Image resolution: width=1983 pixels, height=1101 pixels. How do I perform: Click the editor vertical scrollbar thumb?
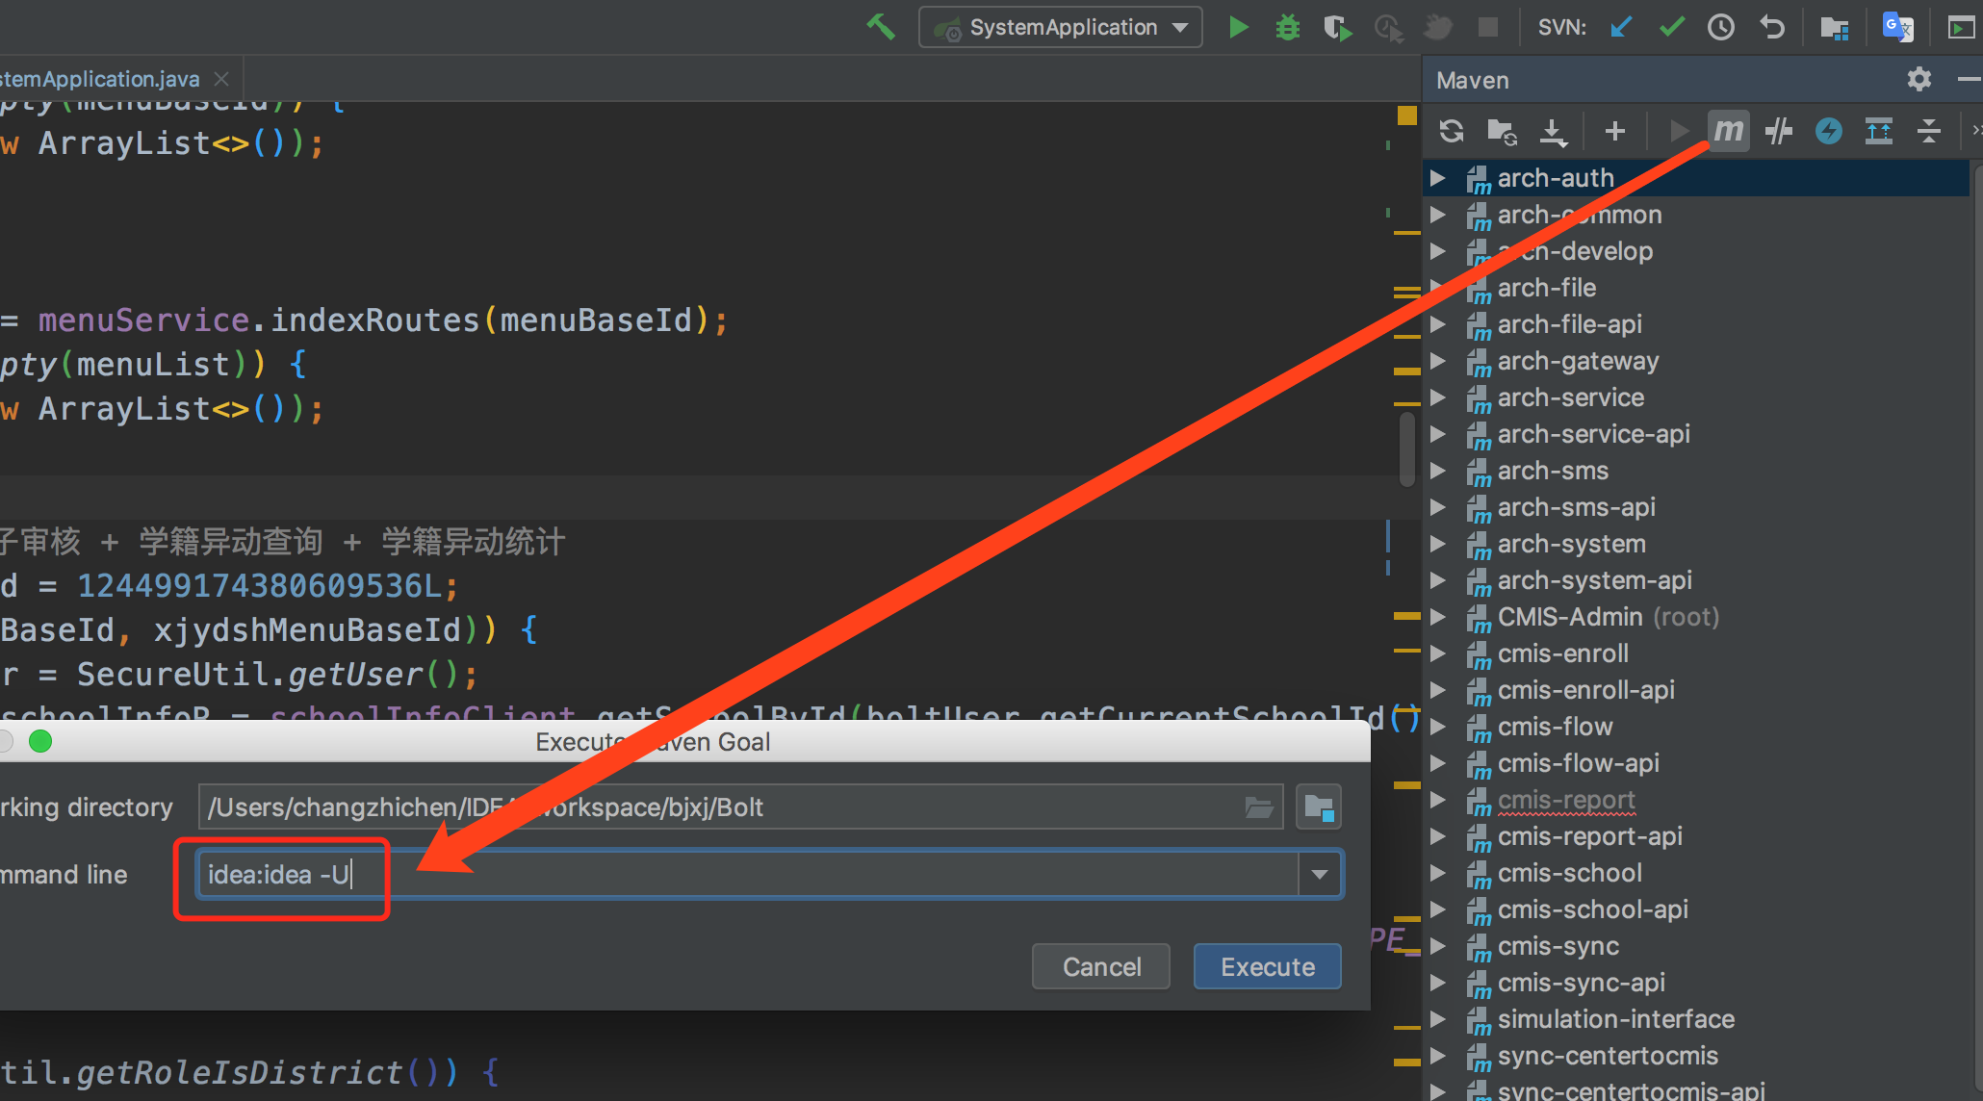(1406, 448)
